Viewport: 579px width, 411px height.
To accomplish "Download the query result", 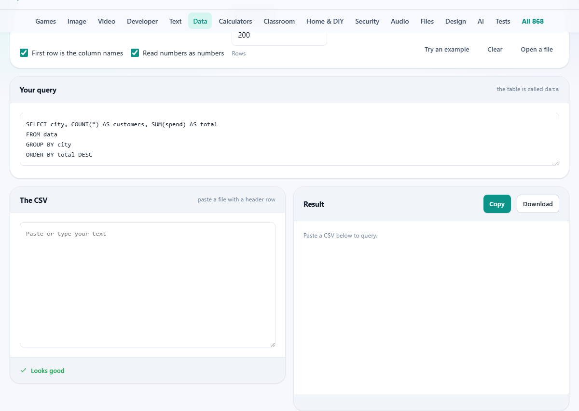I will 538,204.
